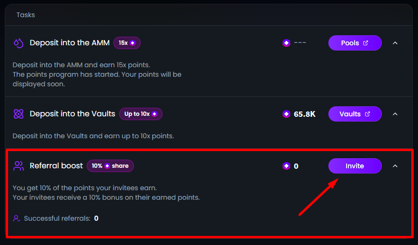Click the 15x multiplier badge
This screenshot has height=245, width=418.
pos(127,43)
